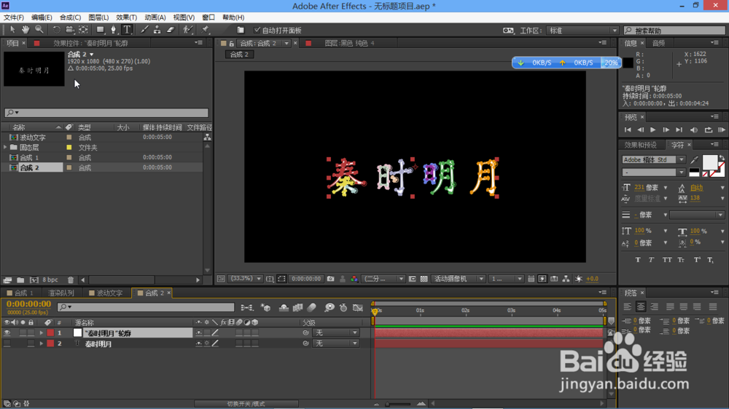Click center align text in 段落 panel
Viewport: 729px width, 409px height.
[641, 307]
